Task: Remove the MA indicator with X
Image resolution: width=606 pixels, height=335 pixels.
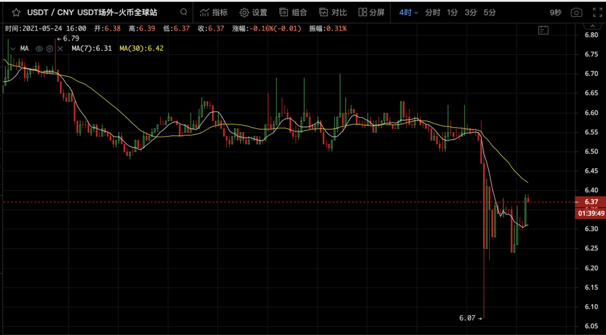Action: point(60,49)
